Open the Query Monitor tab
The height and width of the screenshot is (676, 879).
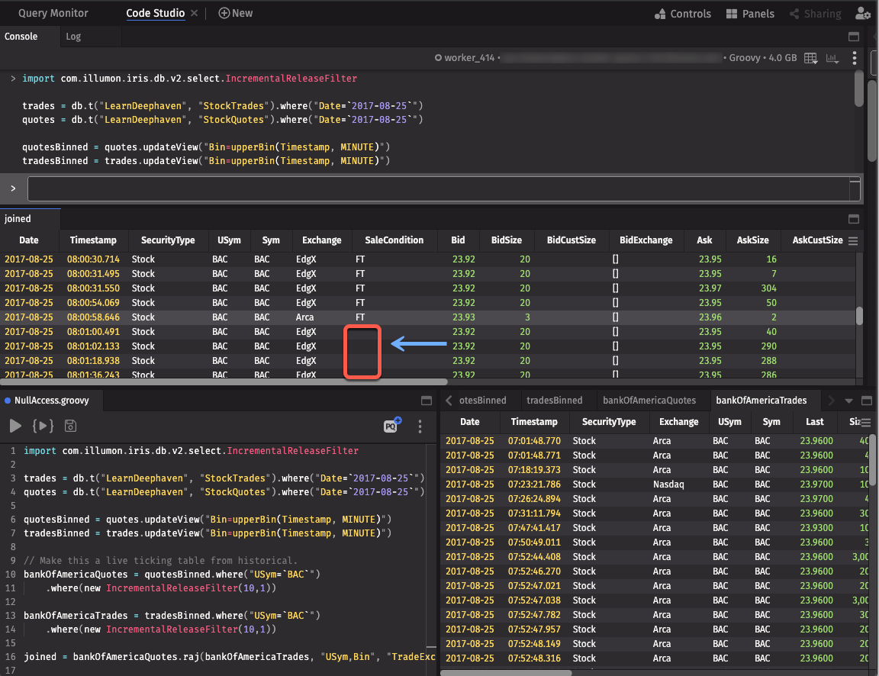pos(53,14)
